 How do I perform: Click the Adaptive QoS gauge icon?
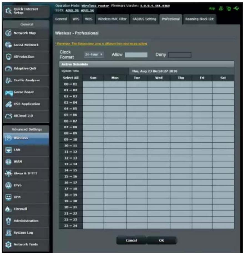point(8,69)
